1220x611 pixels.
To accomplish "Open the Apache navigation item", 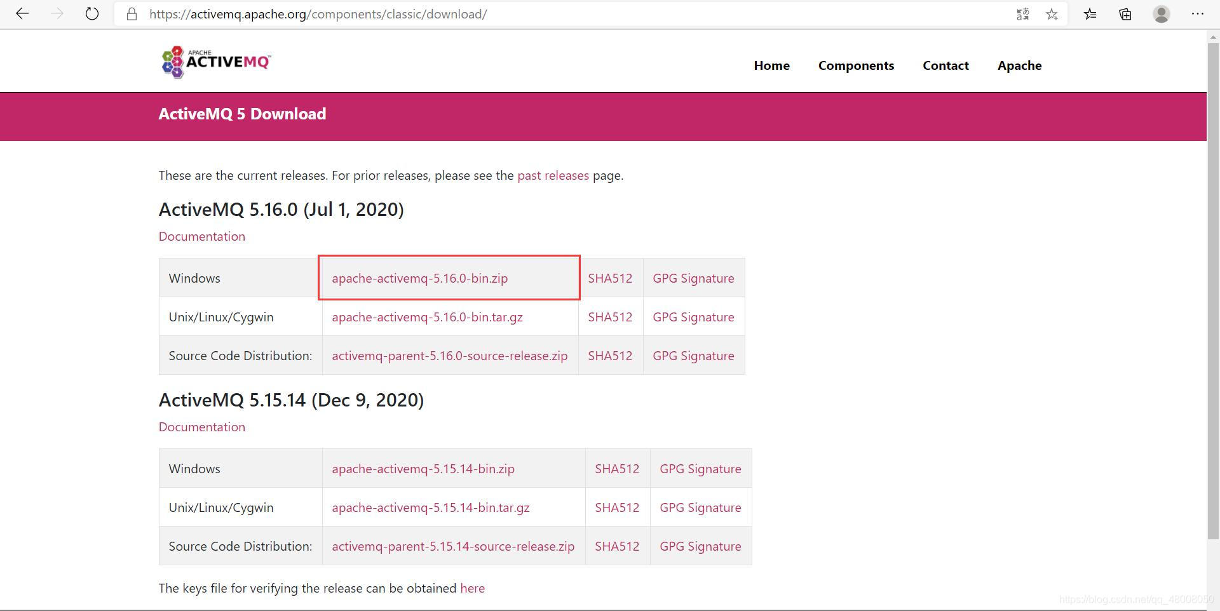I will click(x=1019, y=65).
